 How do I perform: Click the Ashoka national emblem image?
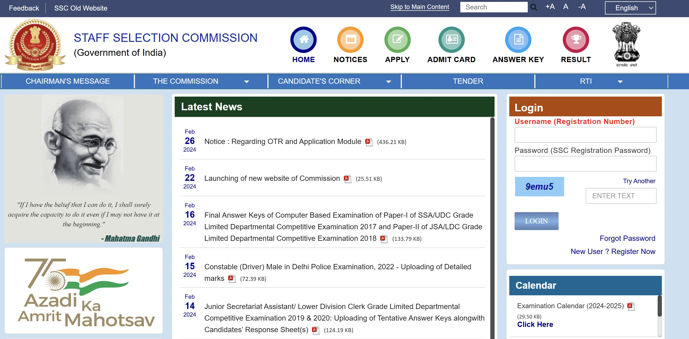click(626, 44)
